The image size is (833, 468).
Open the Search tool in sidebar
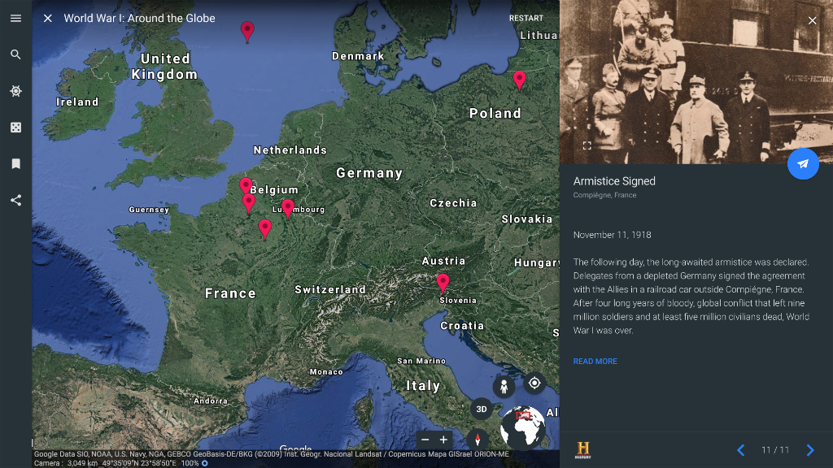[x=16, y=54]
